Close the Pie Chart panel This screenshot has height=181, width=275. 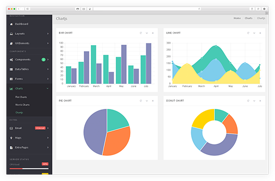pos(153,101)
